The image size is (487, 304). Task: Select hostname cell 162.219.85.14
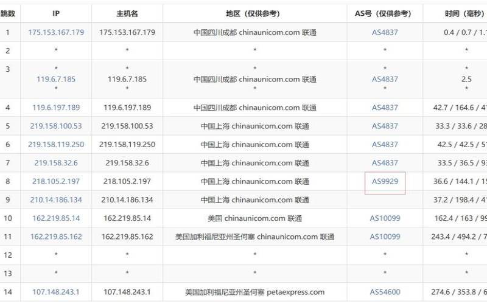pos(127,218)
